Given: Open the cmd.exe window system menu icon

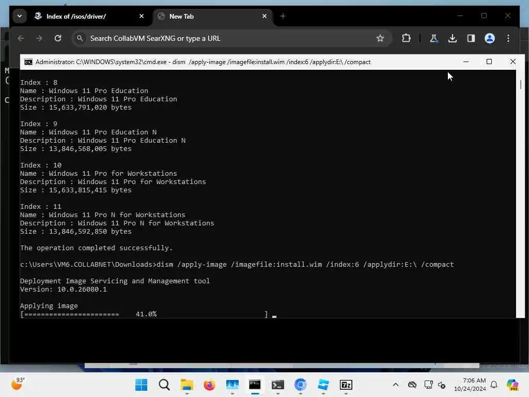Looking at the screenshot, I should click(28, 62).
